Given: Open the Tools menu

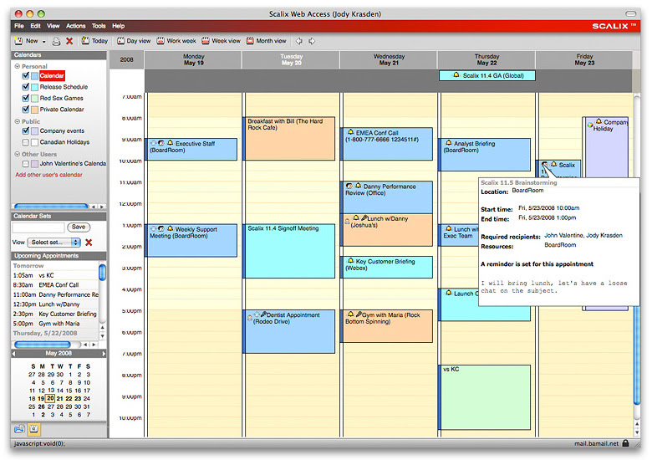Looking at the screenshot, I should 99,26.
